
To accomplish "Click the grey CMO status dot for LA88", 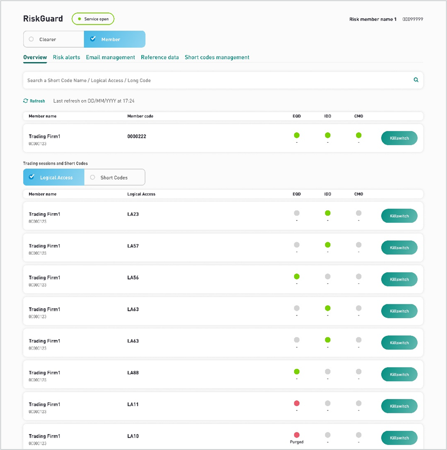I will 359,372.
